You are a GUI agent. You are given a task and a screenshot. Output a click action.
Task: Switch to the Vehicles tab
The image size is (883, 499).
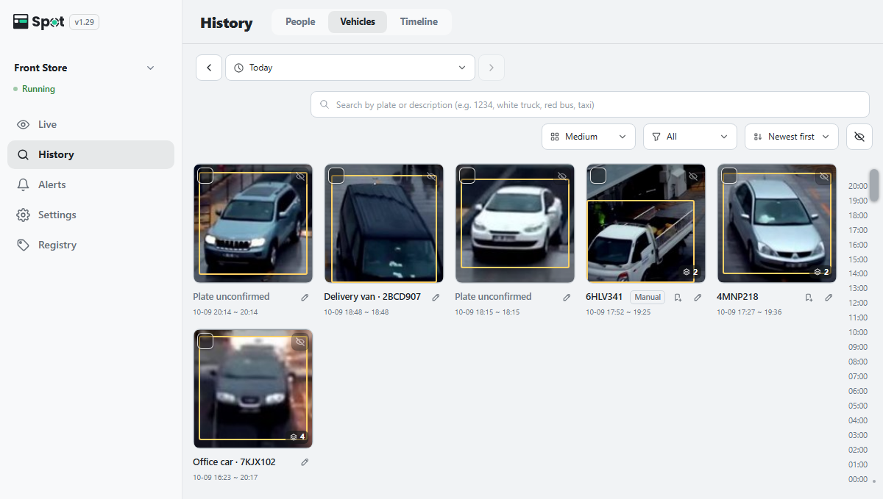point(358,22)
